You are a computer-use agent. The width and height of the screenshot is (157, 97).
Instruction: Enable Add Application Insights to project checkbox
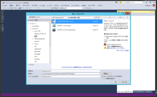coord(105,36)
